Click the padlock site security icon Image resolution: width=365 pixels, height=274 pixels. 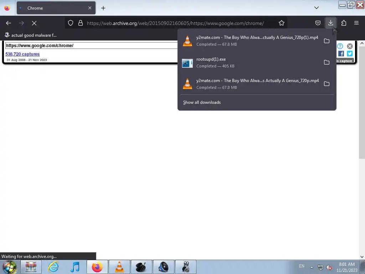tap(81, 23)
